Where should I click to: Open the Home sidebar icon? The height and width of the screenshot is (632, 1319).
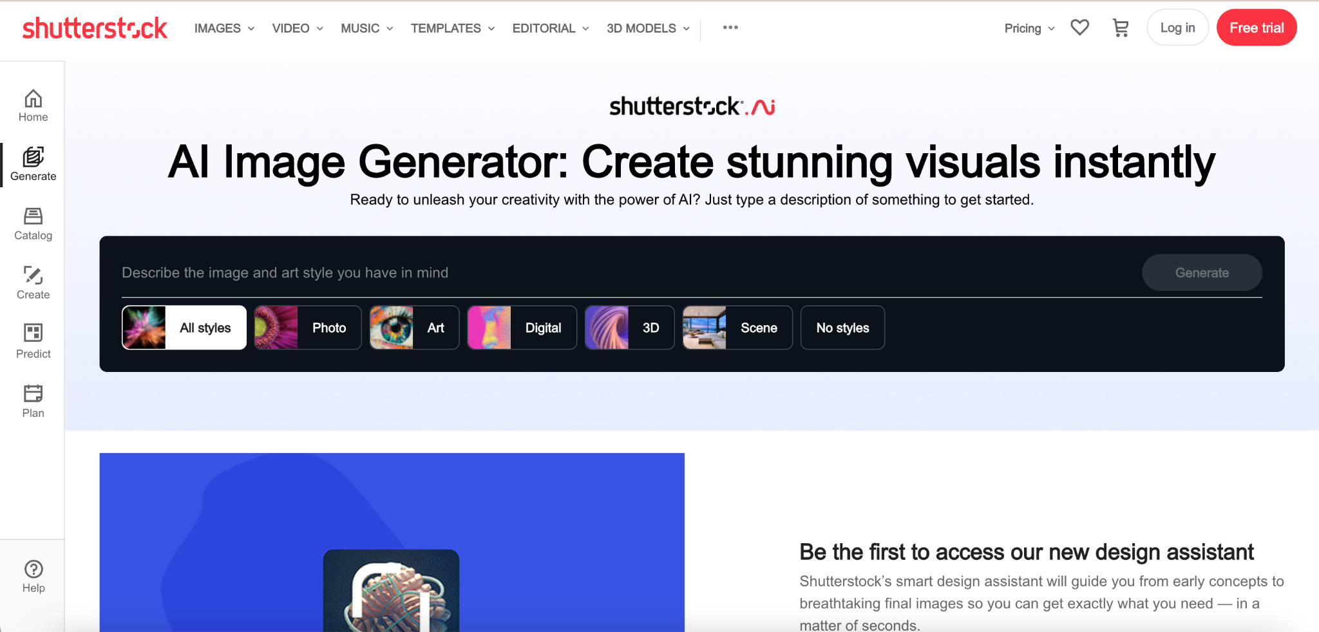click(33, 106)
